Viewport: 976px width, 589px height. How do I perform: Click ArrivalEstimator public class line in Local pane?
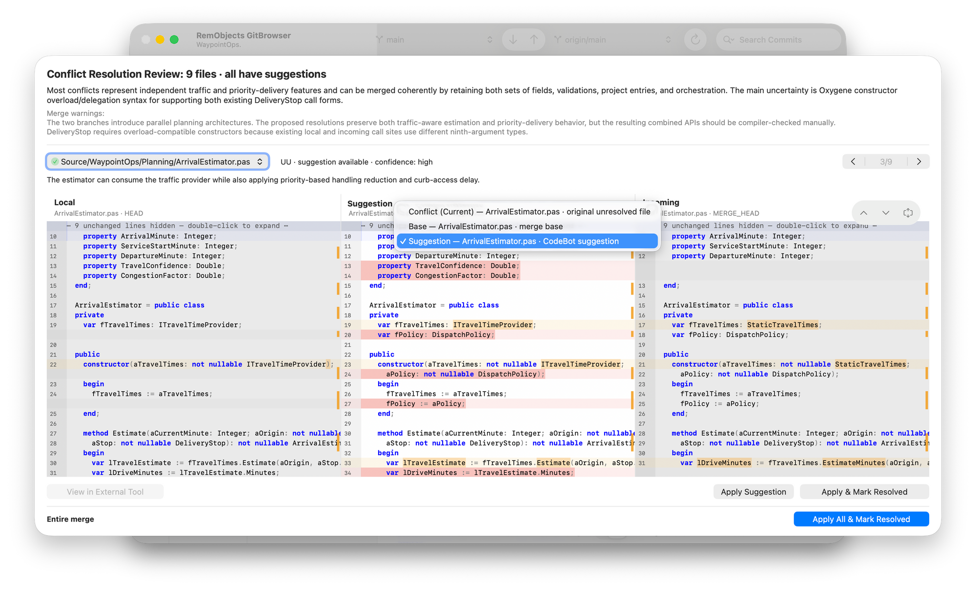click(140, 305)
